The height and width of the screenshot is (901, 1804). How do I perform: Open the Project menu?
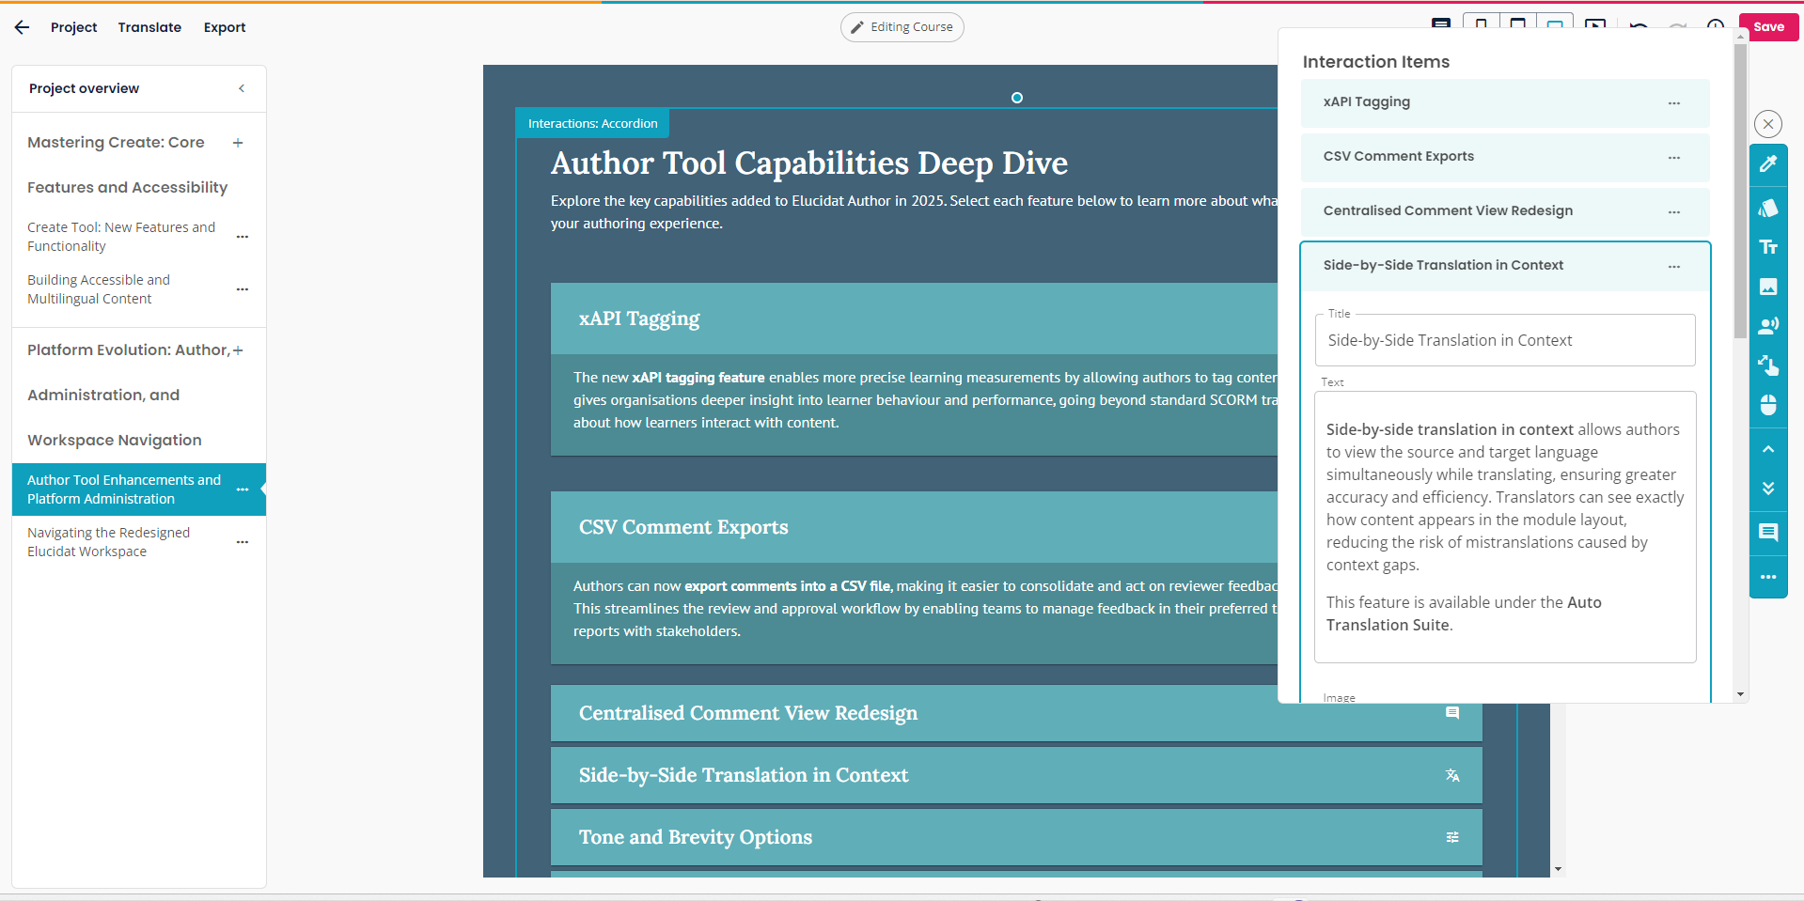click(x=74, y=27)
